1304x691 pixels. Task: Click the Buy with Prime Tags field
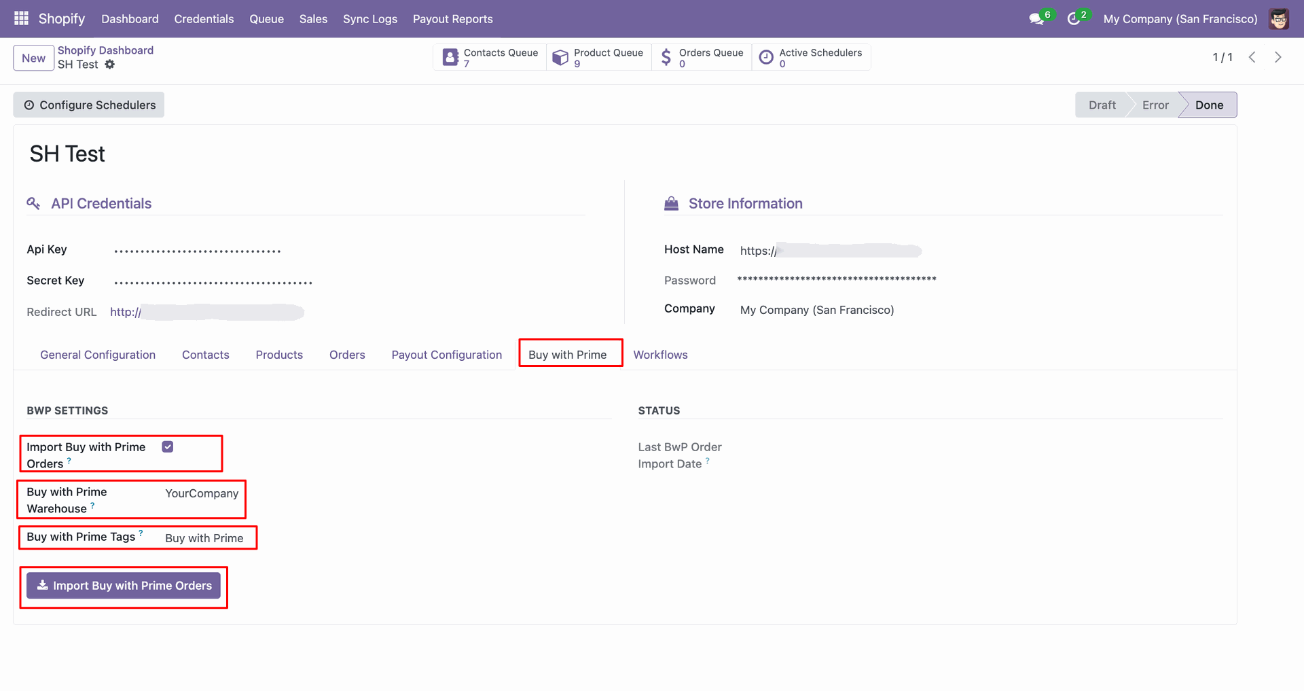coord(204,538)
